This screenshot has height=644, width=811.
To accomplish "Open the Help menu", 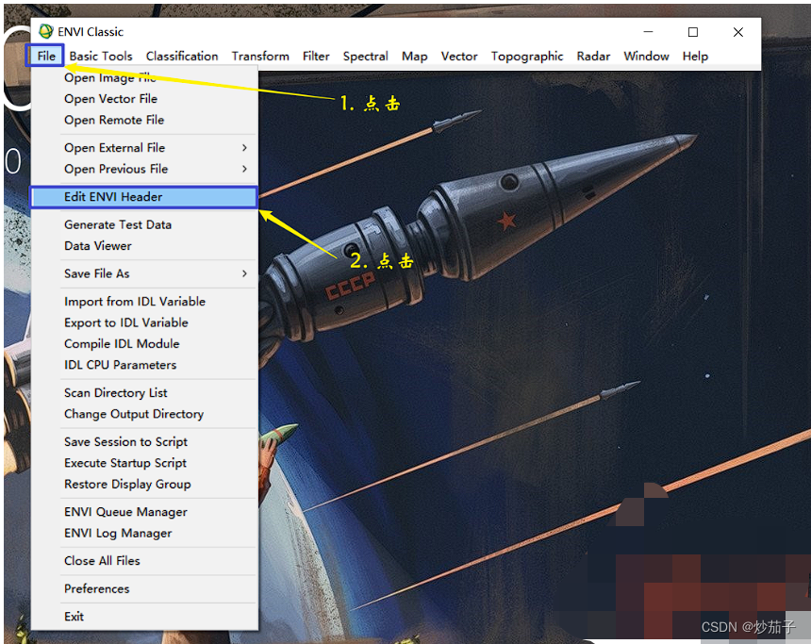I will tap(695, 56).
